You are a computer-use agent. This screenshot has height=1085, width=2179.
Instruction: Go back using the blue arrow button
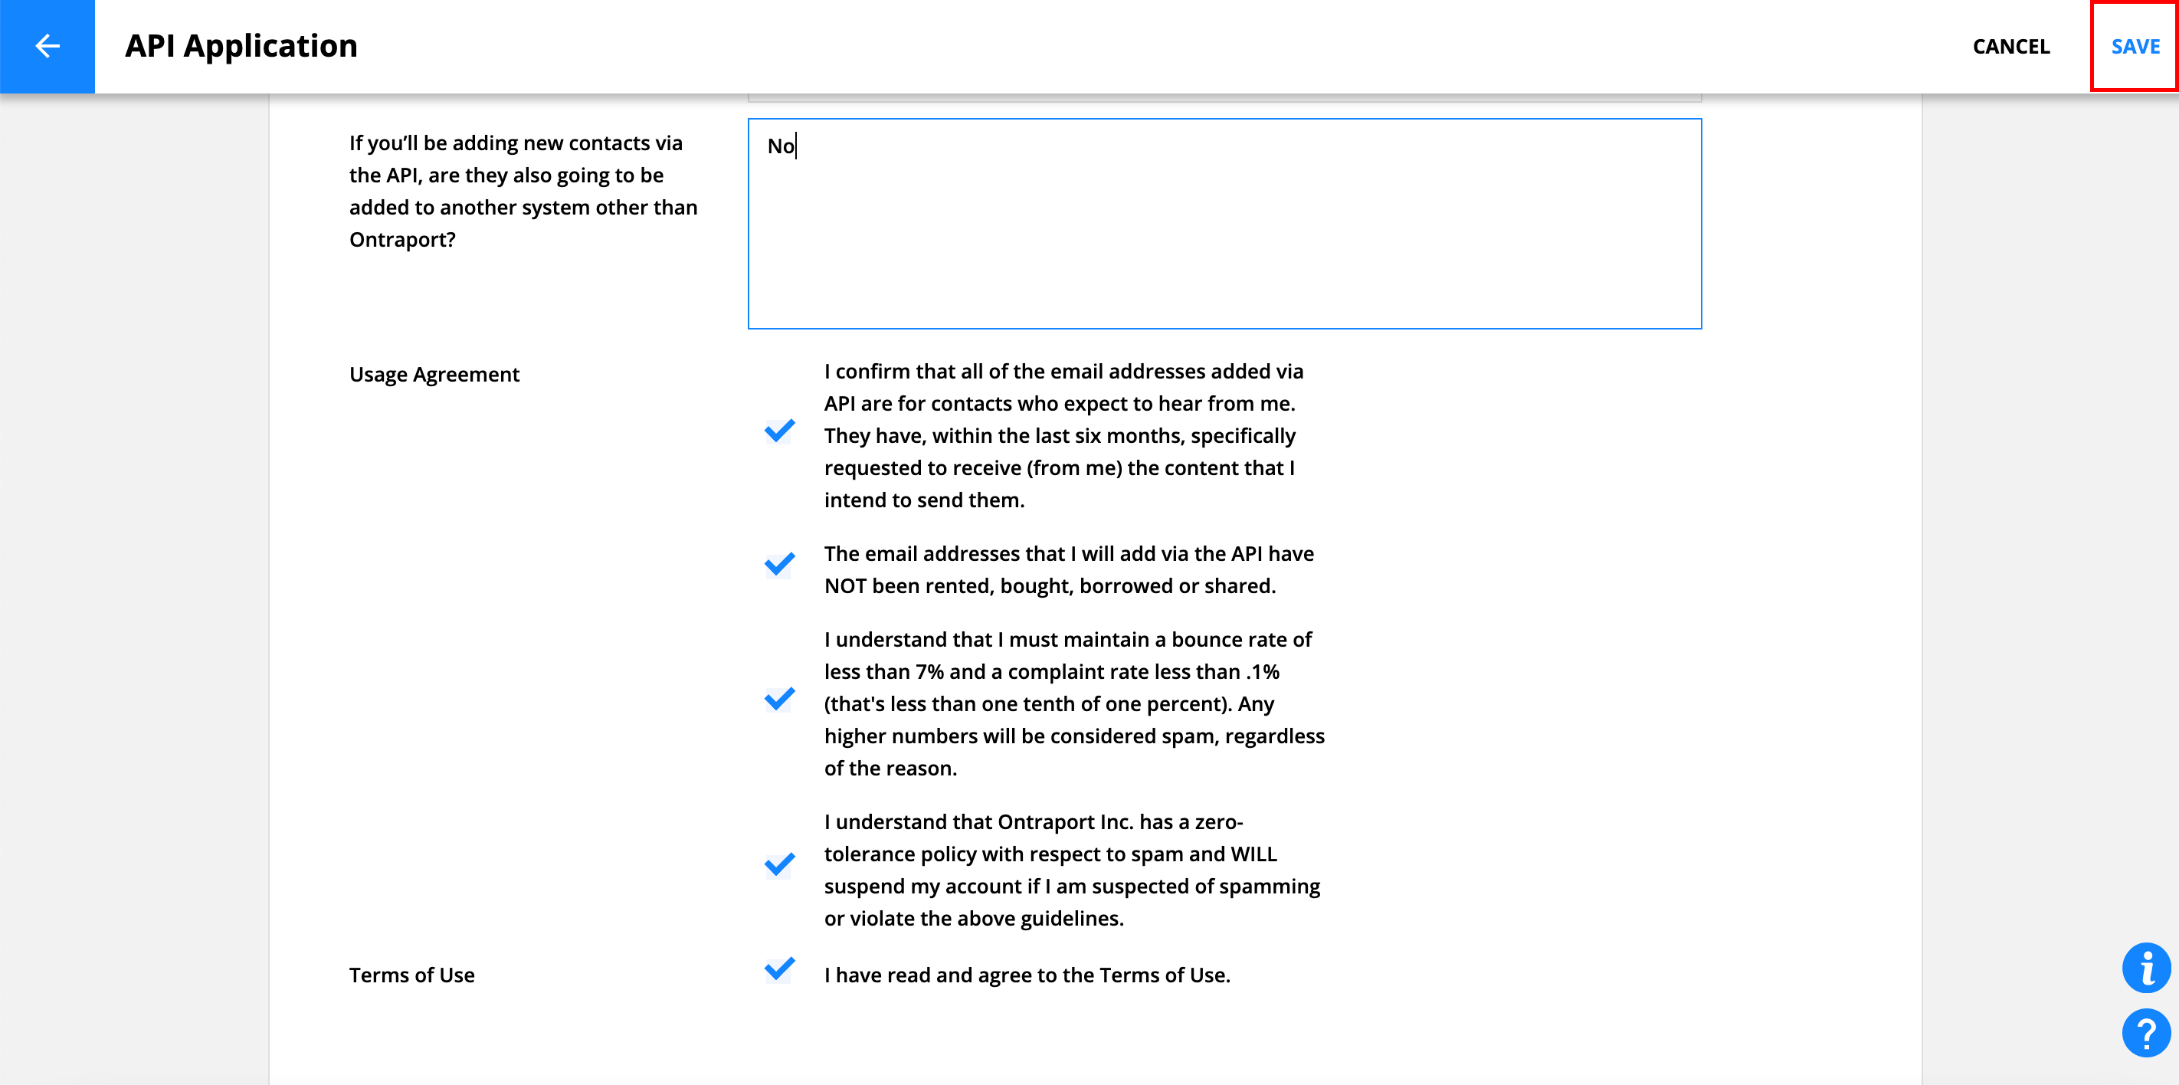pos(48,47)
